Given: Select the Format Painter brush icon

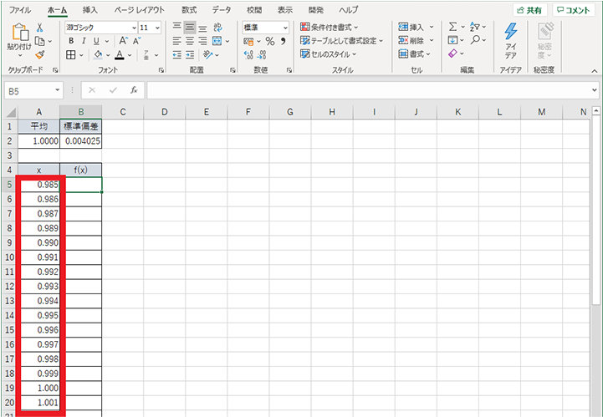Looking at the screenshot, I should tap(39, 55).
